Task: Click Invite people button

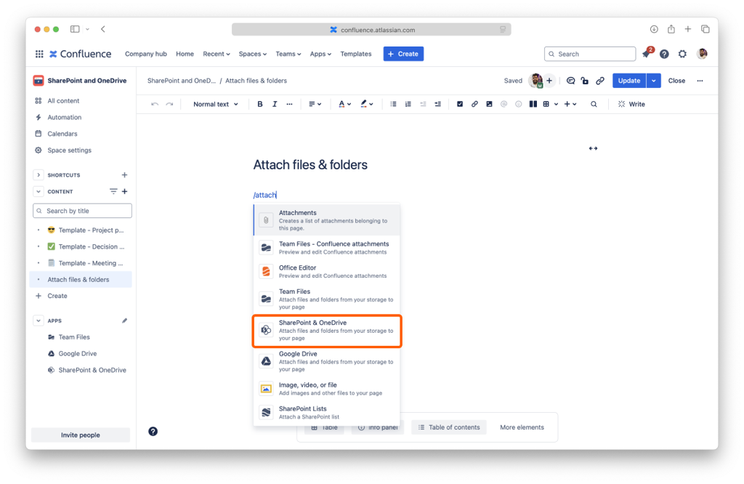Action: pos(80,435)
